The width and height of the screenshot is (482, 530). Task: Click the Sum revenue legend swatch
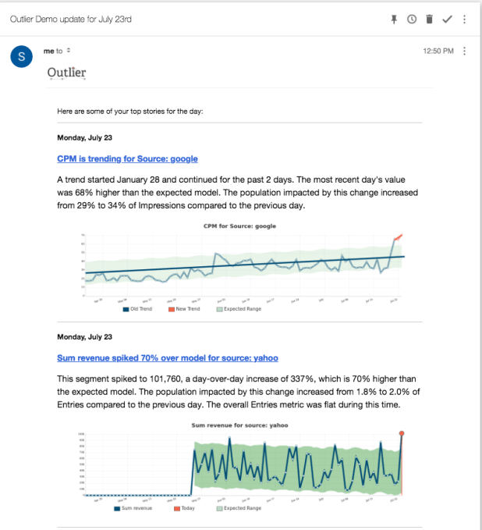tap(117, 508)
